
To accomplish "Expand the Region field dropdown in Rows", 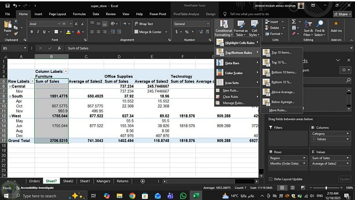I will pyautogui.click(x=304, y=158).
